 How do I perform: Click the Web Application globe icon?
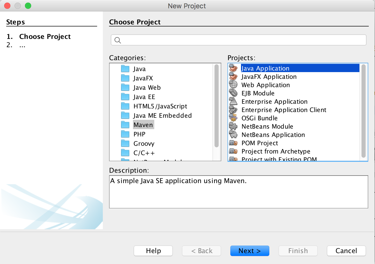(x=233, y=85)
